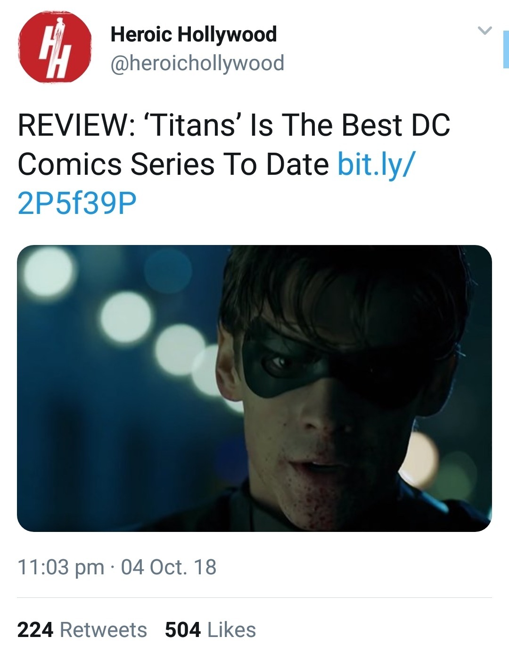Expand the tweet options chevron
This screenshot has width=509, height=645.
tap(484, 31)
